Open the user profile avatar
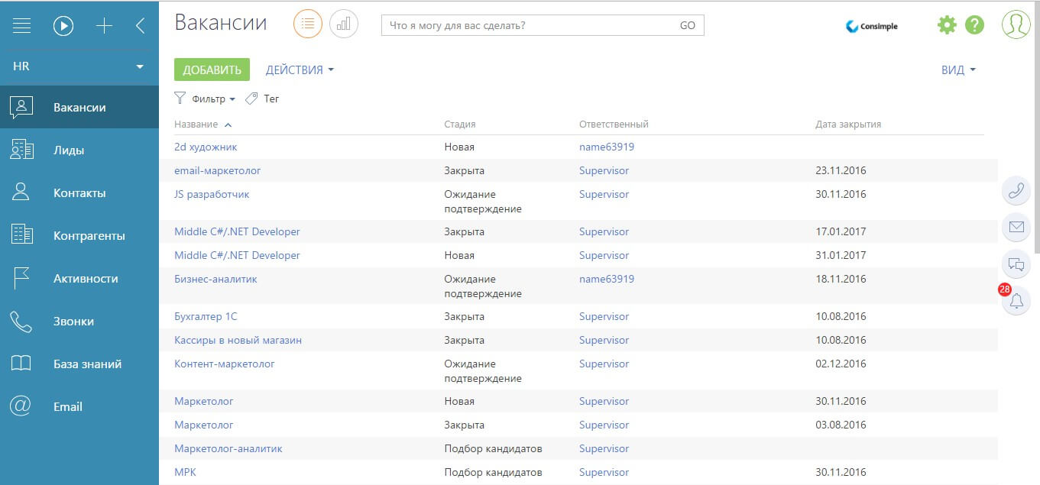Image resolution: width=1040 pixels, height=485 pixels. [x=1016, y=24]
